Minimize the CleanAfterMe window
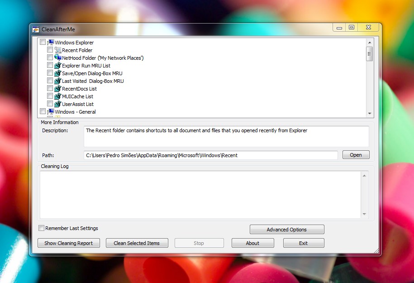The width and height of the screenshot is (414, 283). coord(339,28)
